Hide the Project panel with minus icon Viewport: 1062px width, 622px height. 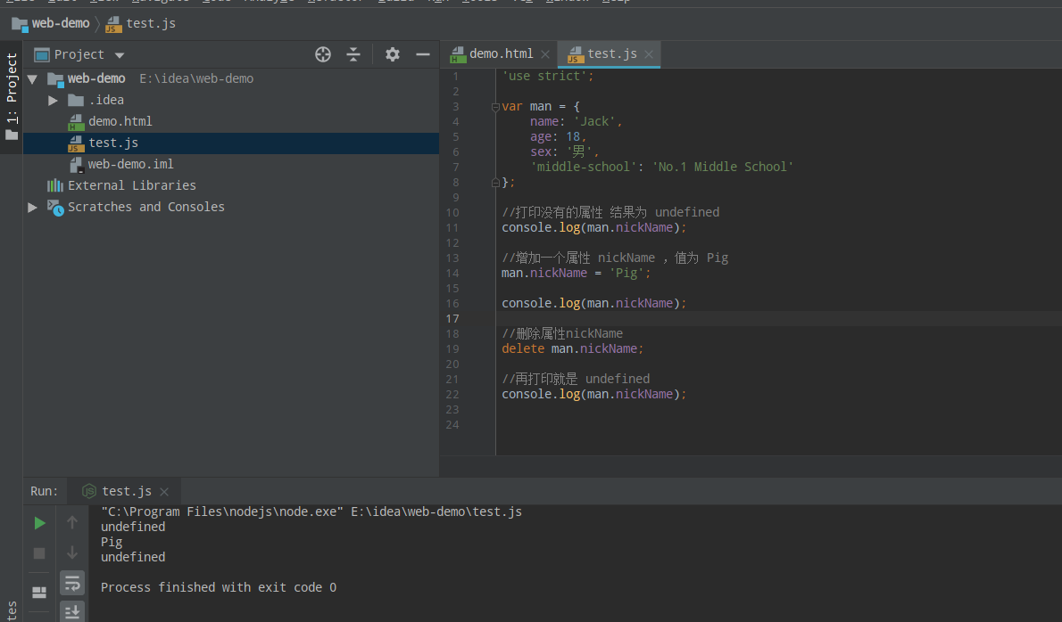coord(423,54)
